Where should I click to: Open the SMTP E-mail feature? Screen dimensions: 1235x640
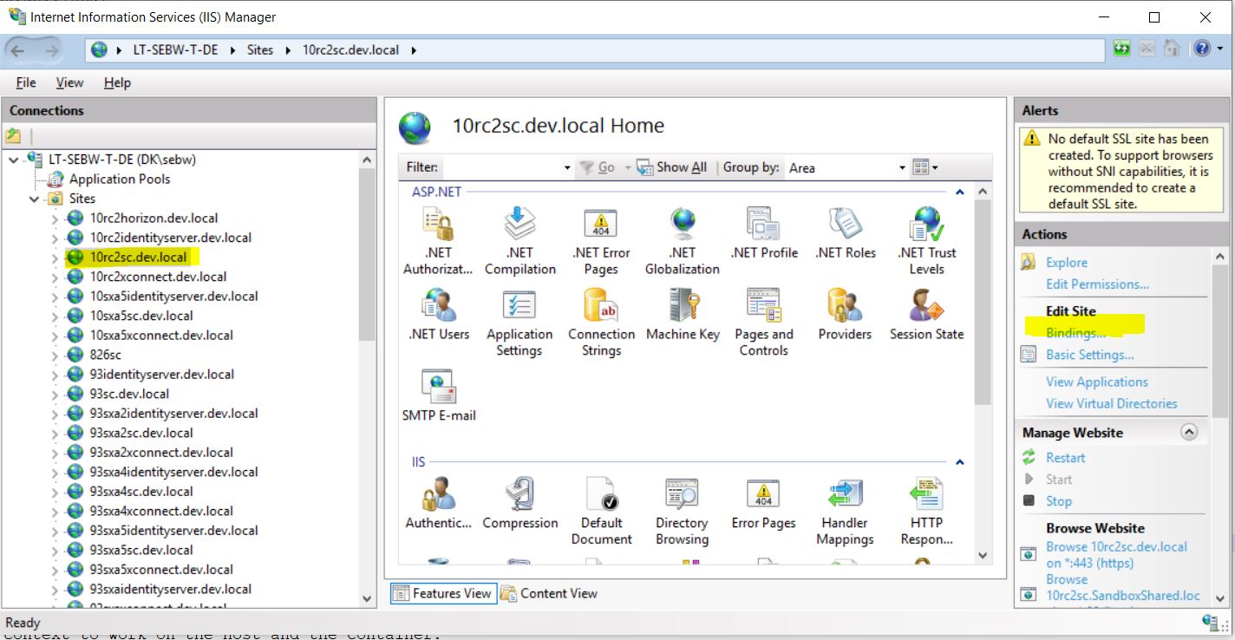(x=439, y=387)
